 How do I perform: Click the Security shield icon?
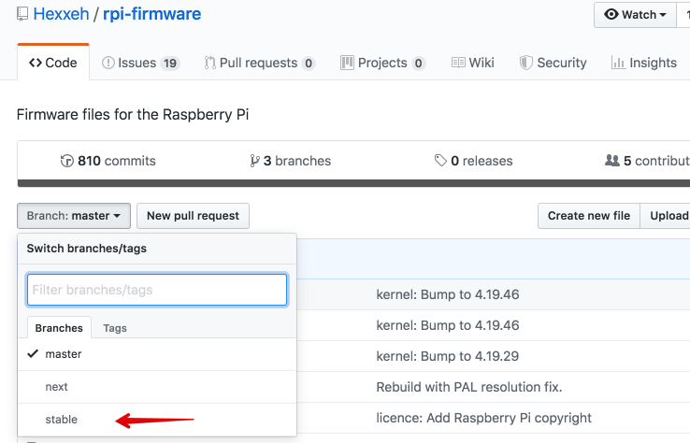pyautogui.click(x=525, y=63)
